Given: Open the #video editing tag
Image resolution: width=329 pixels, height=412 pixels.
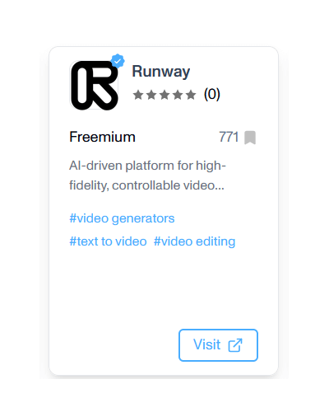Looking at the screenshot, I should [194, 241].
